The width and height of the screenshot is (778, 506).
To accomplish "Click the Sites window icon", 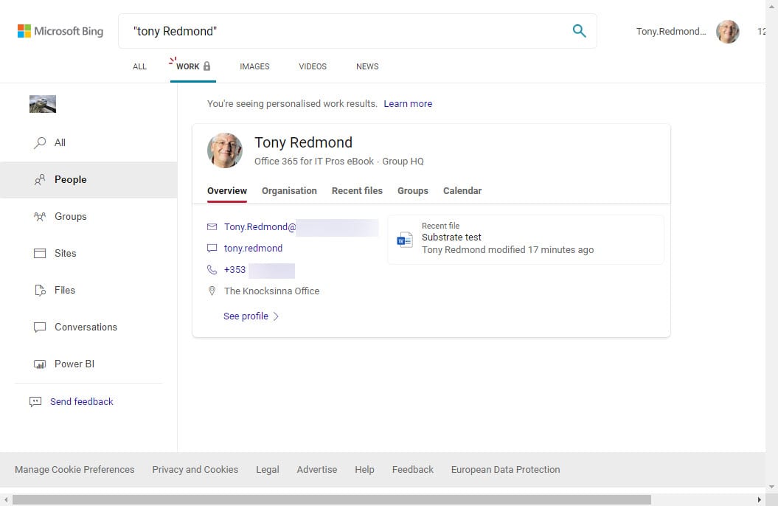I will pyautogui.click(x=40, y=254).
